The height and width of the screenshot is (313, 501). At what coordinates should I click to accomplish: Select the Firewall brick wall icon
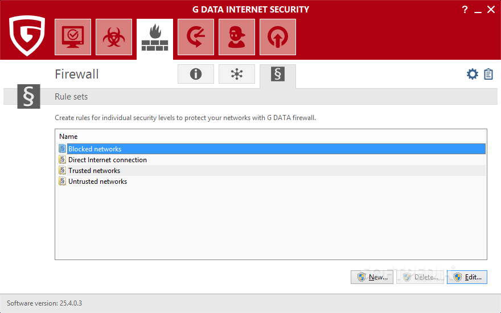pyautogui.click(x=155, y=38)
